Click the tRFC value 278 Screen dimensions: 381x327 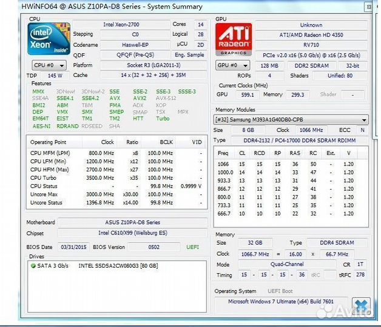360,274
